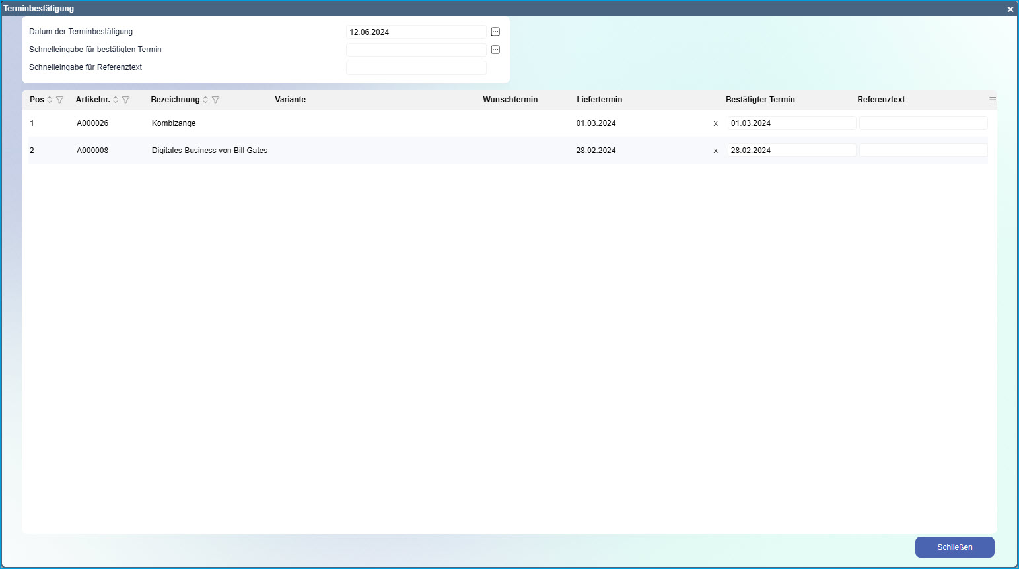Open the Artikelnr. filter

tap(126, 100)
